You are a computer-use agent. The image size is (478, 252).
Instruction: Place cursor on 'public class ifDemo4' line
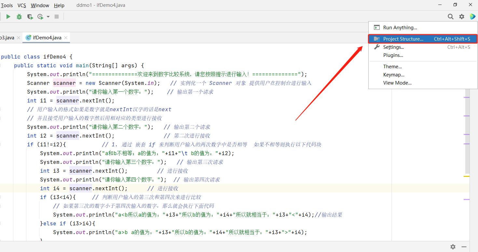pos(37,57)
